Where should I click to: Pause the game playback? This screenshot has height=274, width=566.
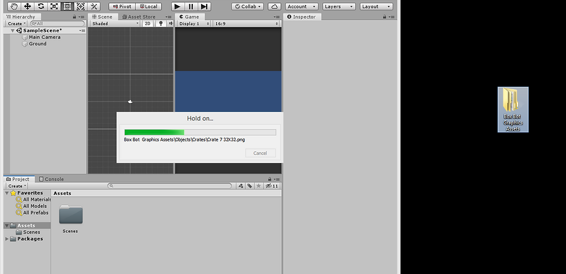[x=191, y=6]
